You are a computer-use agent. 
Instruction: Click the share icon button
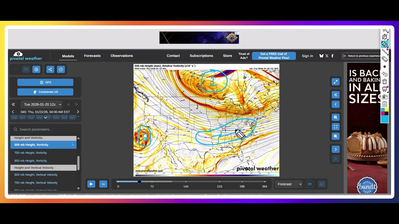[50, 69]
